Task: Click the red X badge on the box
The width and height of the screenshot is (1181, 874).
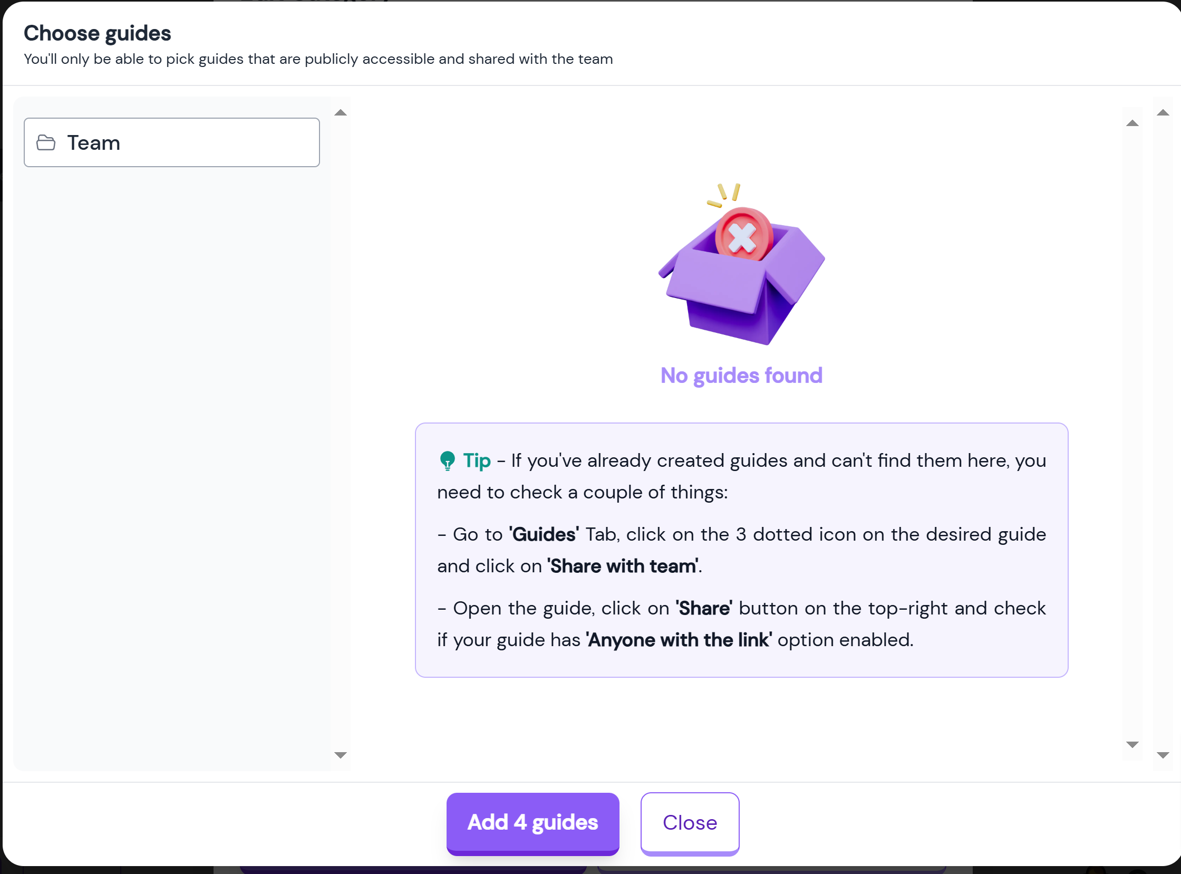Action: click(743, 234)
